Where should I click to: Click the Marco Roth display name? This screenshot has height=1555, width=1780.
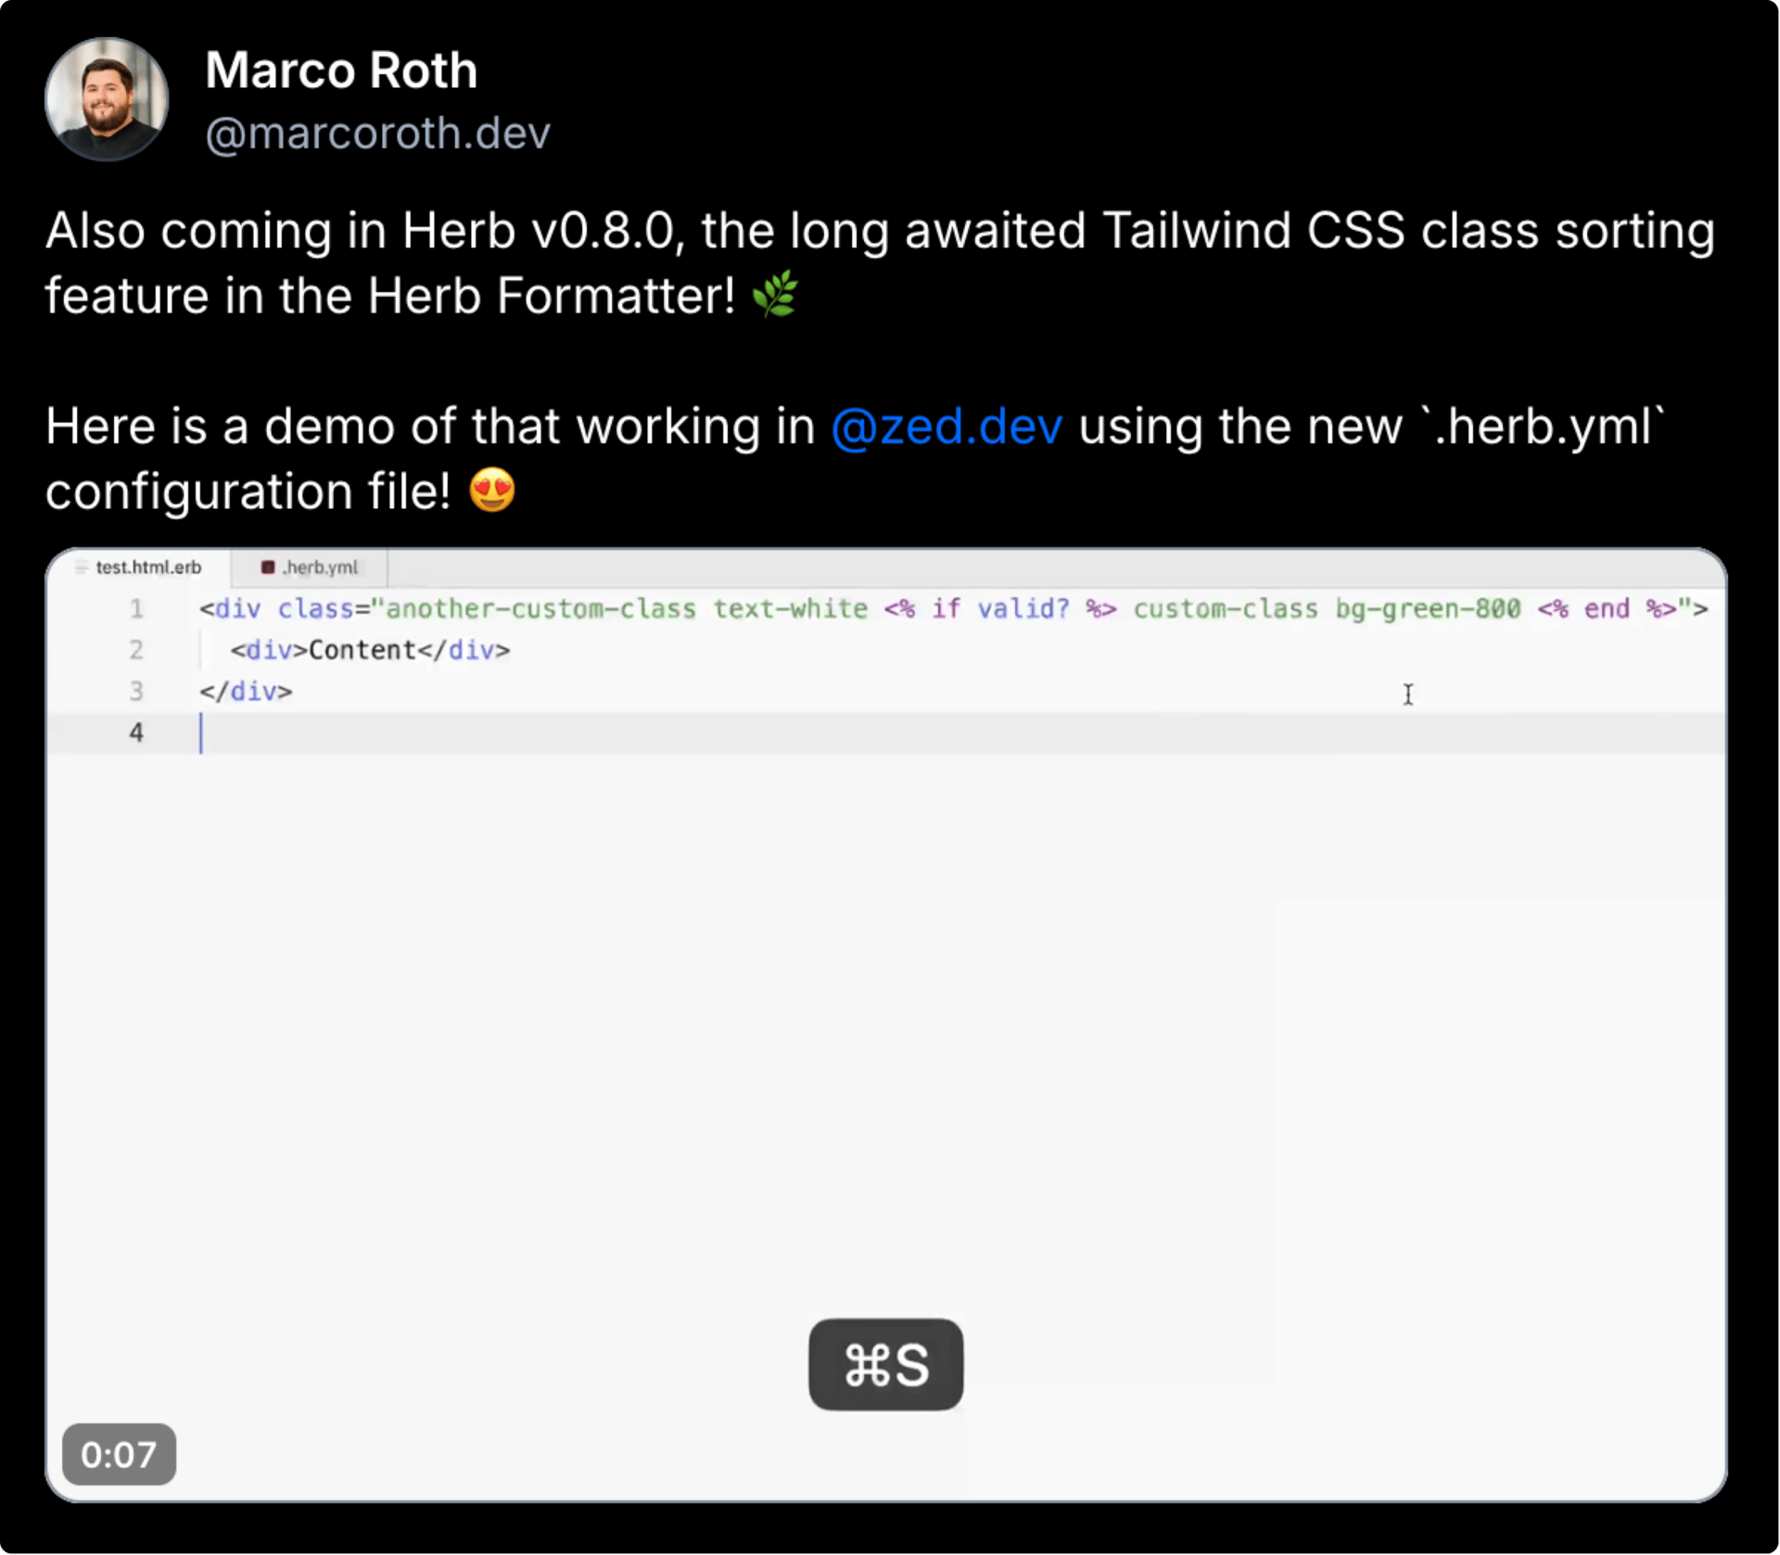341,70
